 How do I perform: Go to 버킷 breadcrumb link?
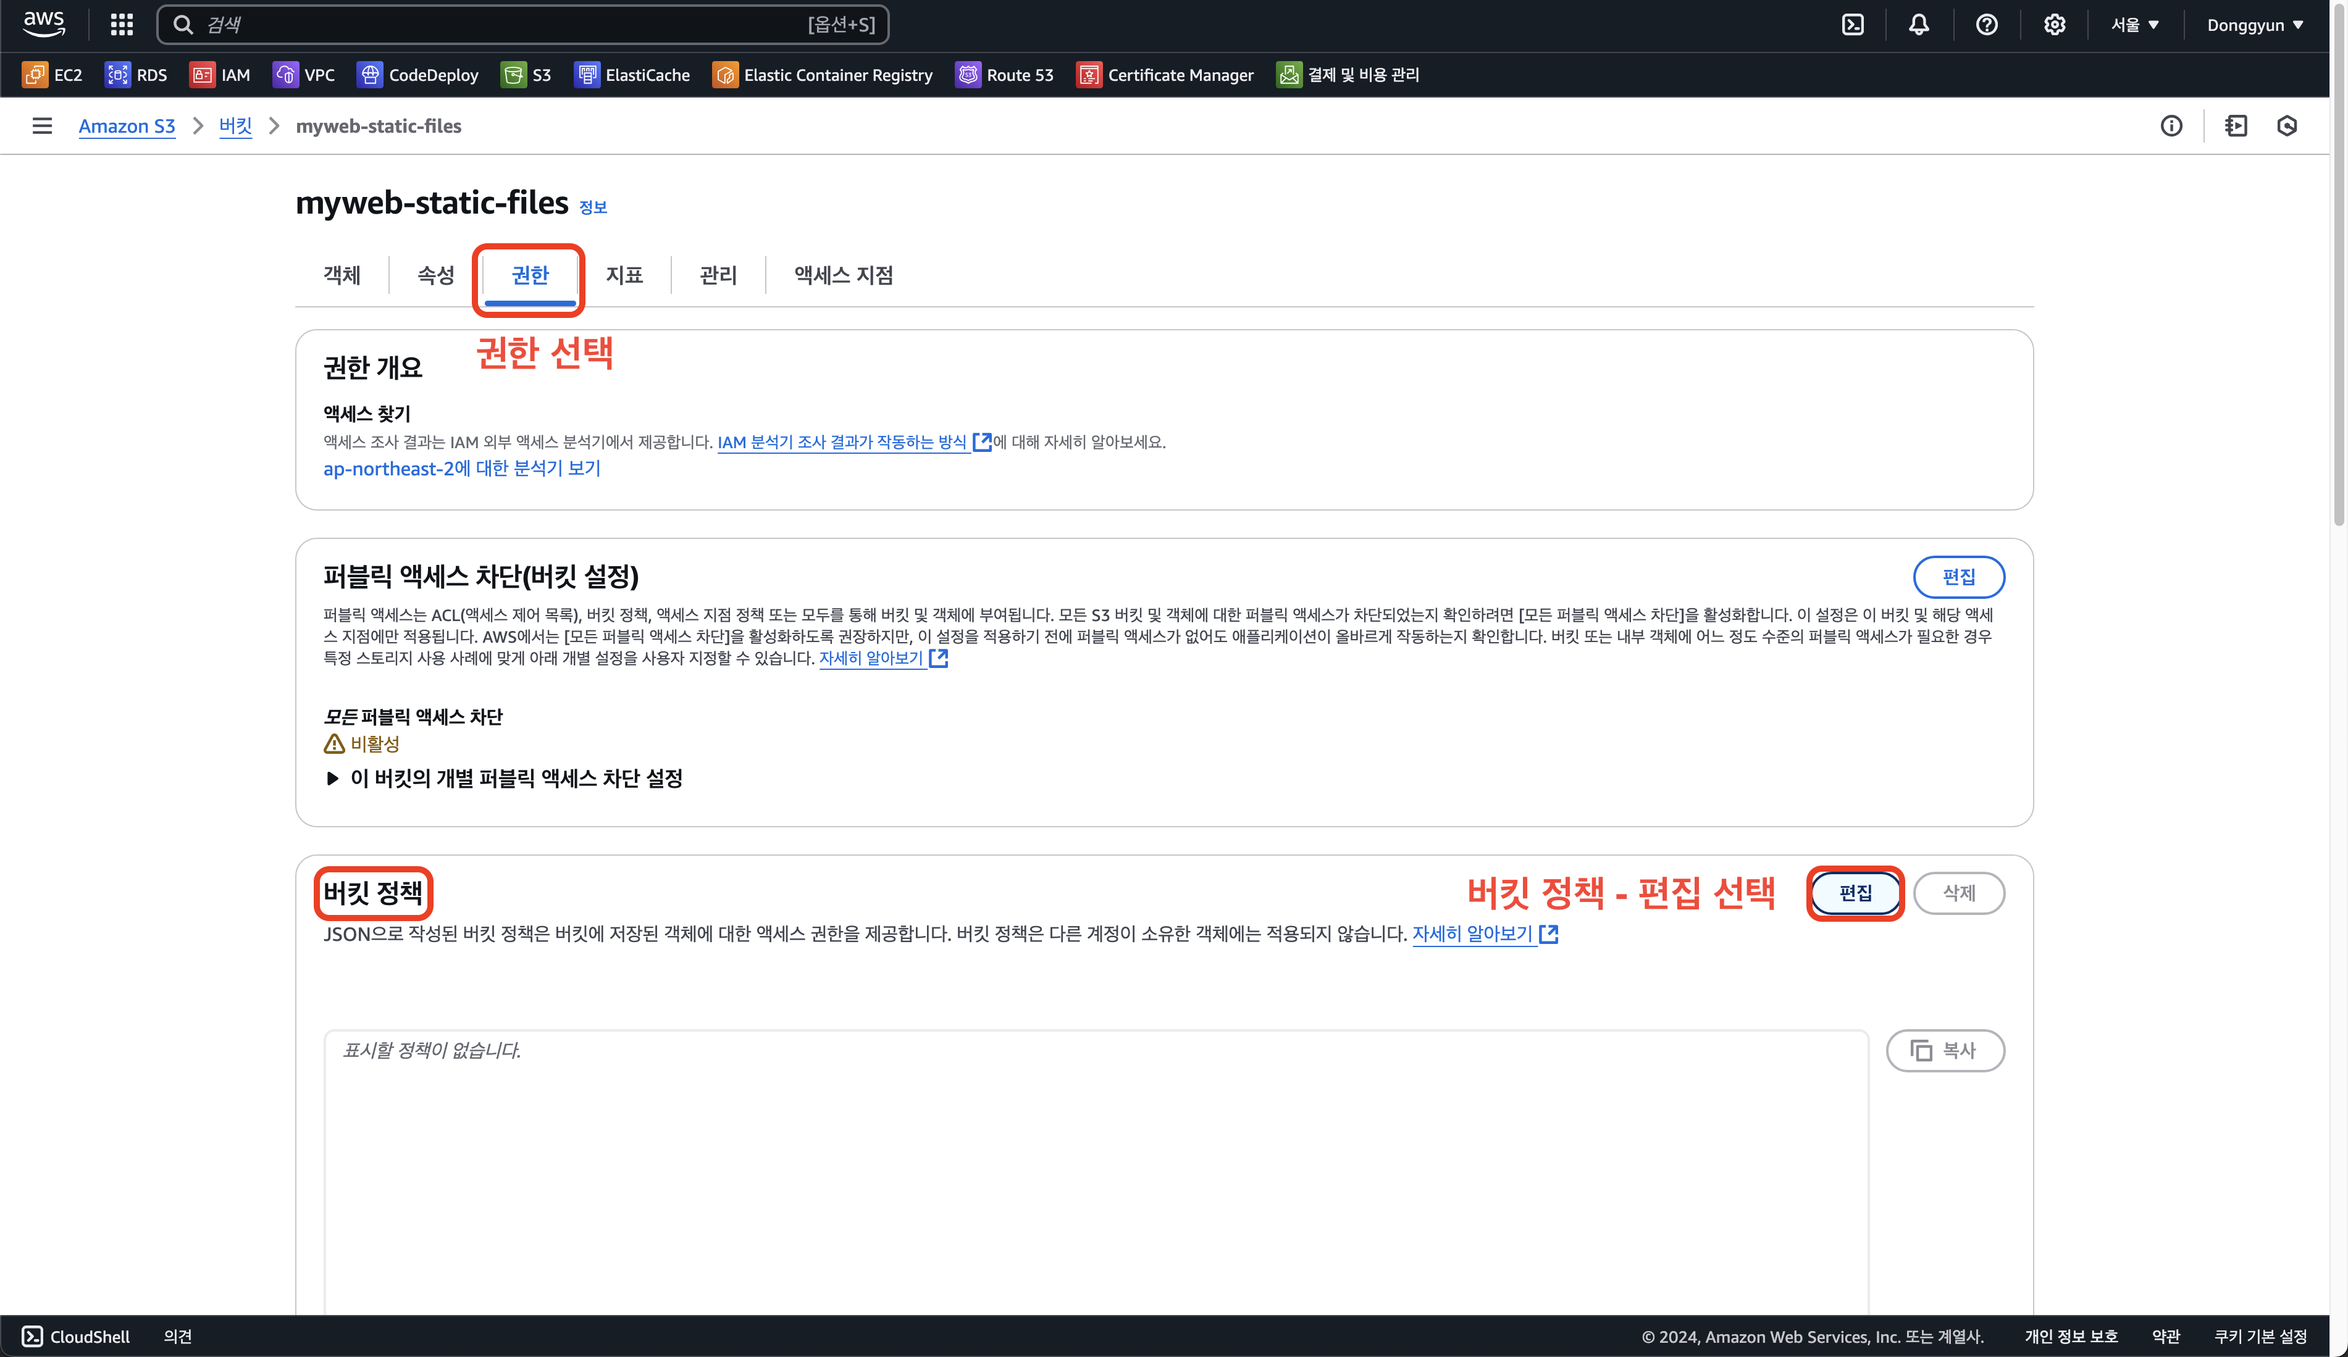(x=236, y=126)
